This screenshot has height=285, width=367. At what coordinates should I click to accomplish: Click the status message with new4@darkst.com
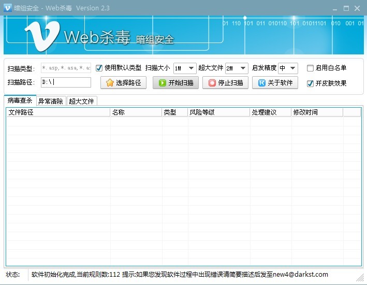[180, 275]
